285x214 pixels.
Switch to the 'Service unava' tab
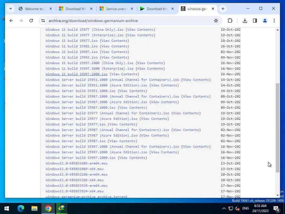click(116, 9)
